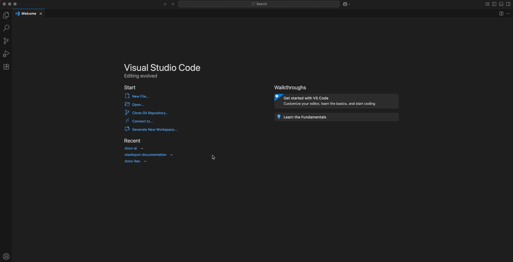Toggle the primary side bar visibility
The height and width of the screenshot is (262, 513).
point(494,4)
